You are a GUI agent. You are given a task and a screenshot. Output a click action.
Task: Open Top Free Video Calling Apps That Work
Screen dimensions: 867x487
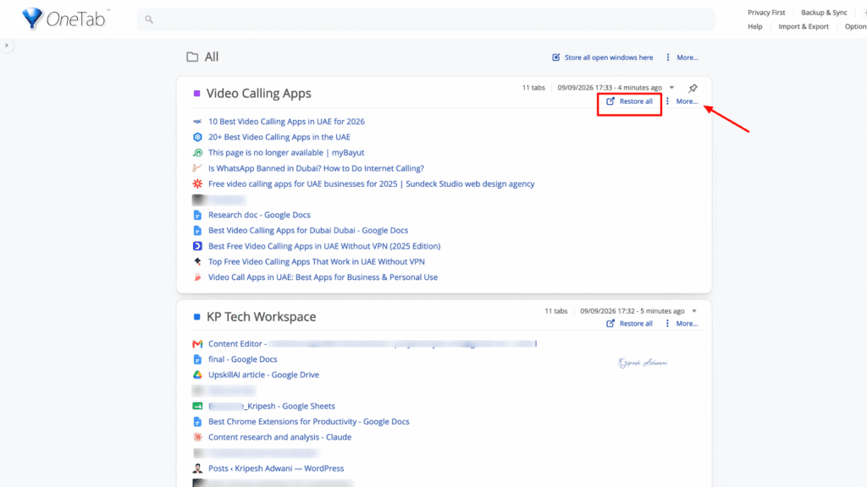pyautogui.click(x=317, y=262)
